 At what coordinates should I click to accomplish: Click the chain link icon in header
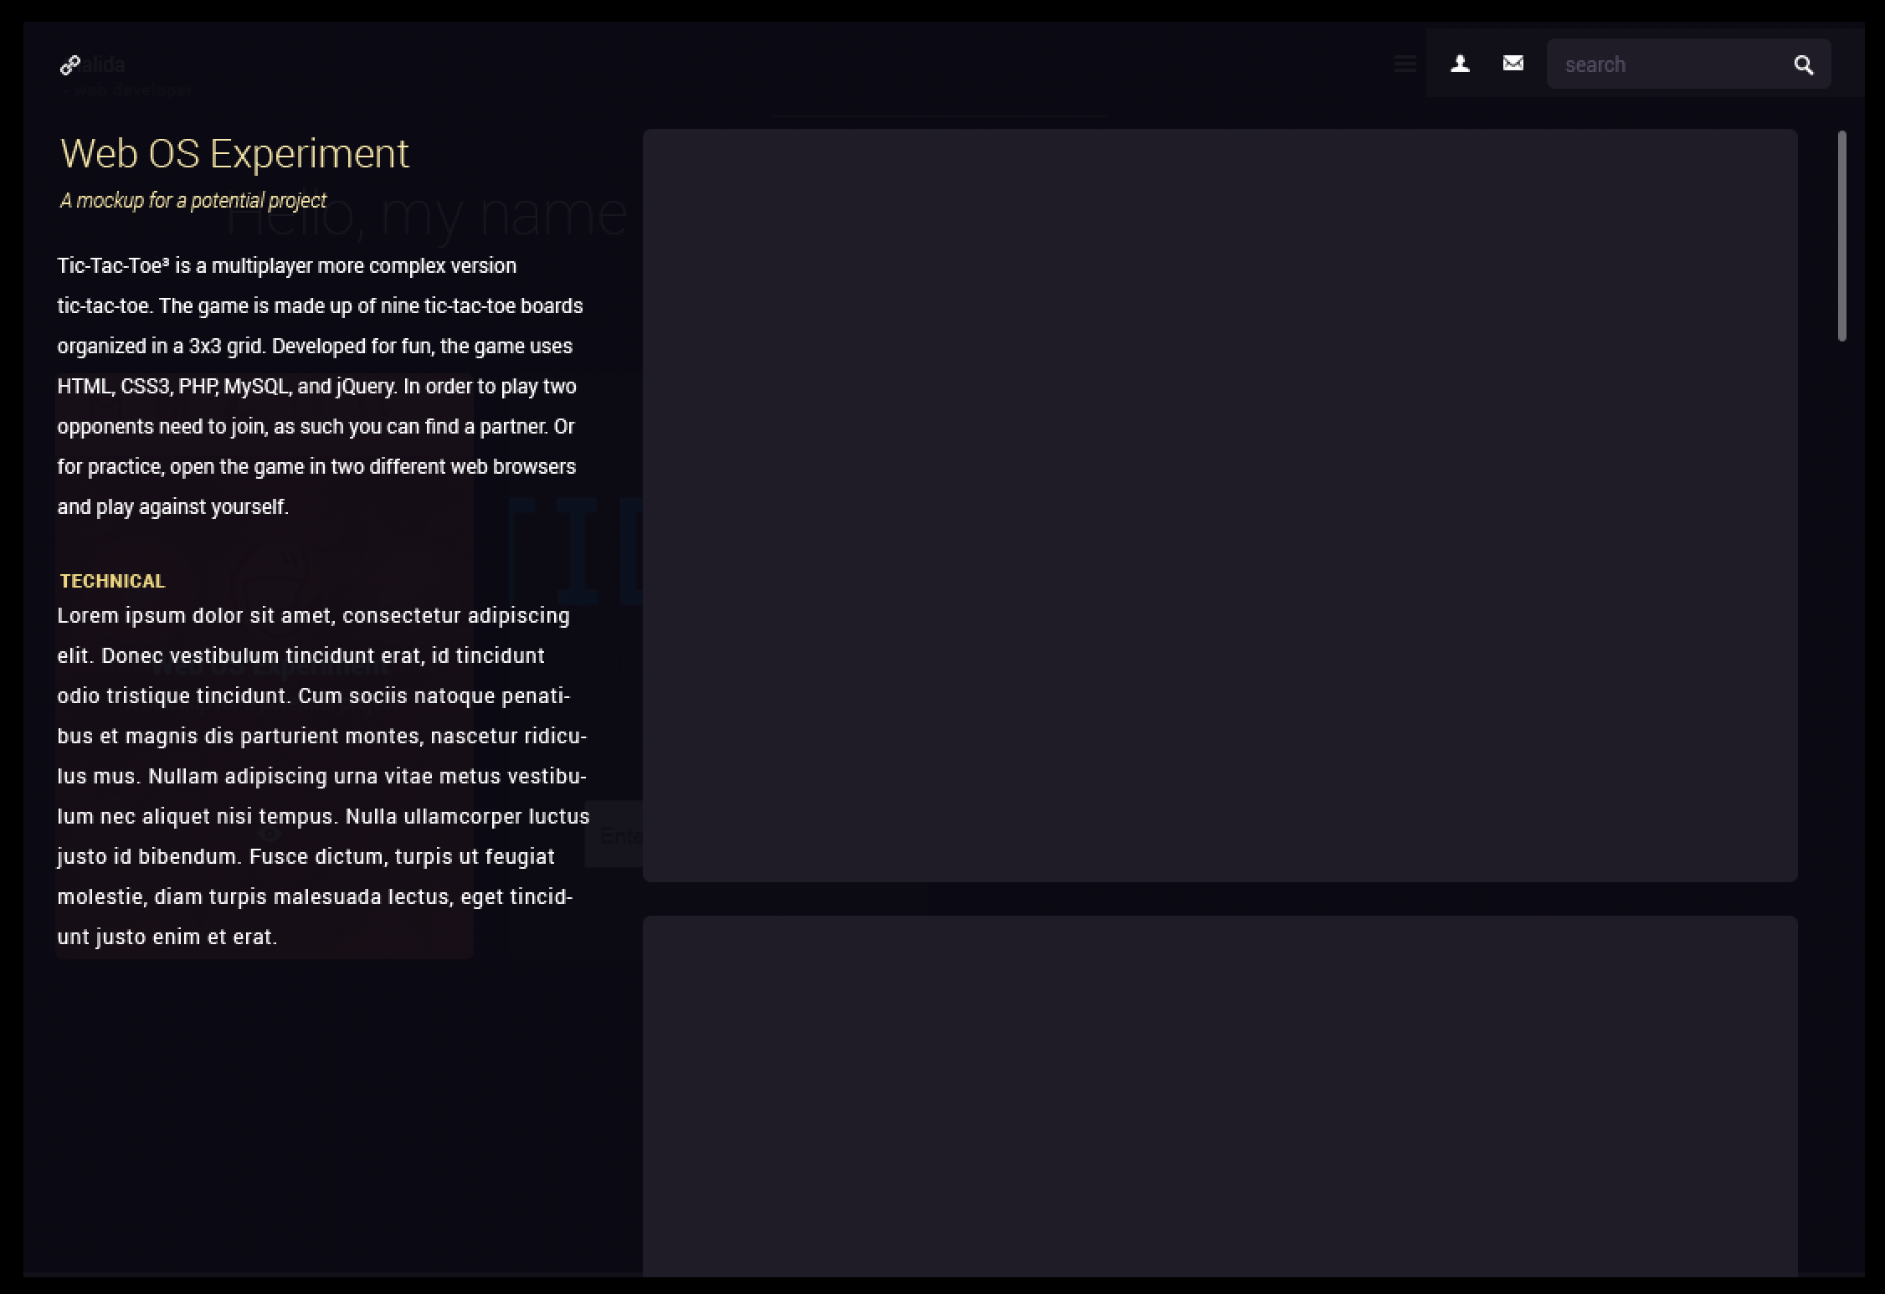pos(70,64)
